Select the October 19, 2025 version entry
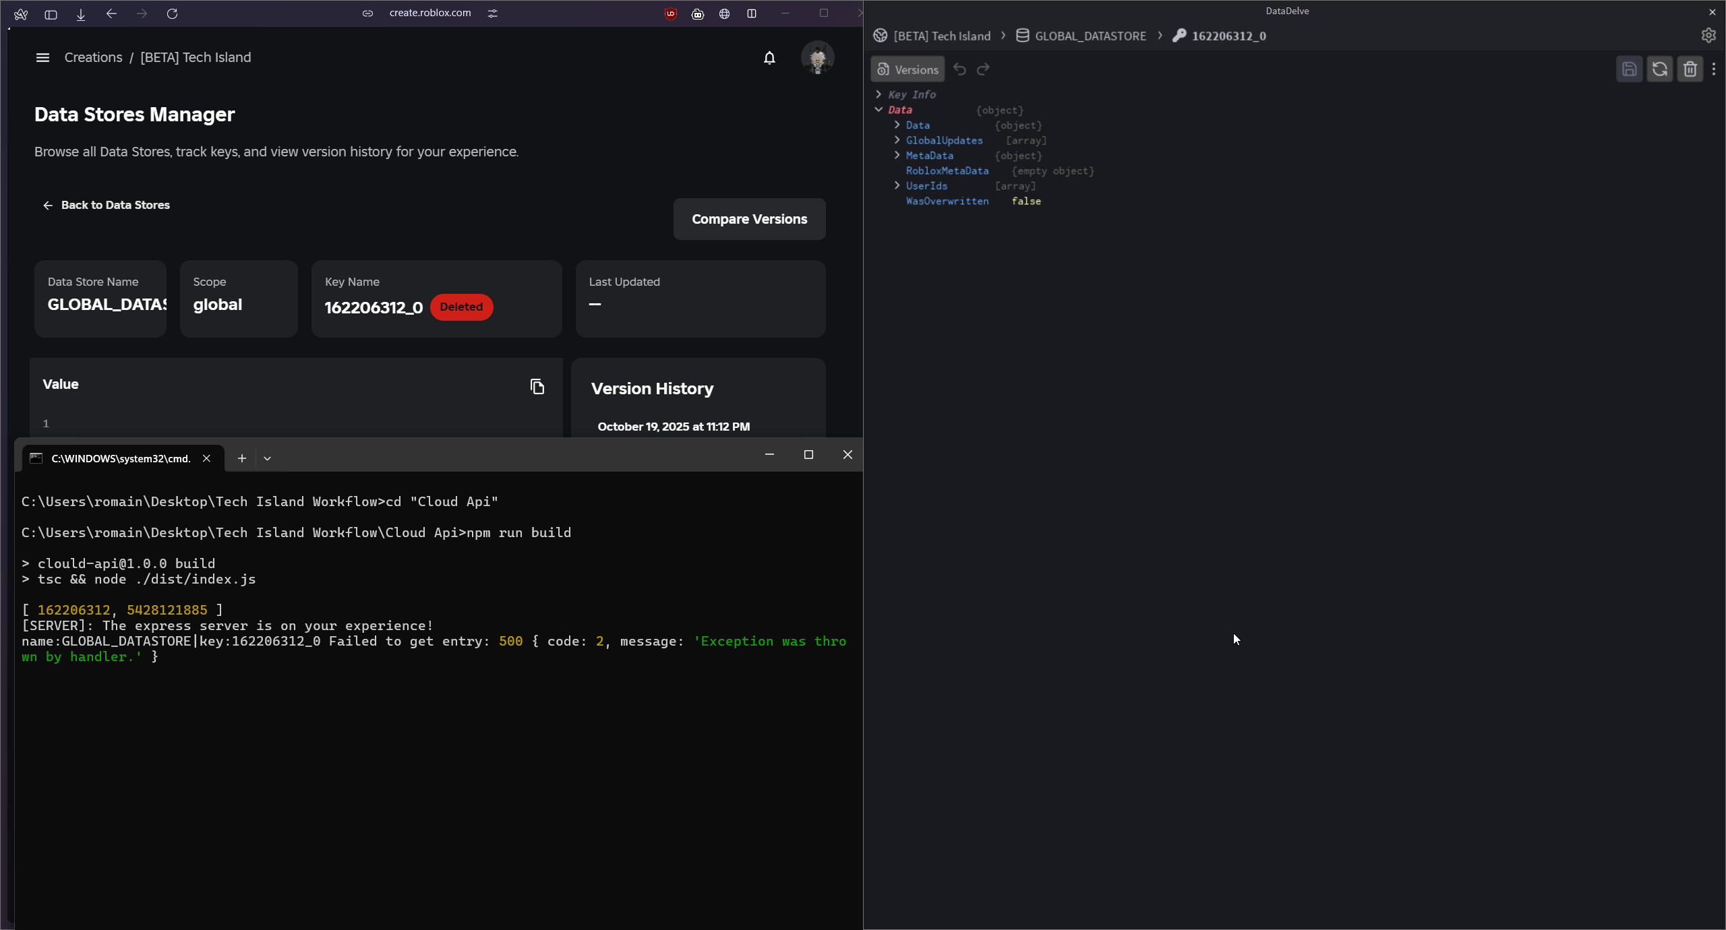Image resolution: width=1726 pixels, height=930 pixels. pos(674,427)
